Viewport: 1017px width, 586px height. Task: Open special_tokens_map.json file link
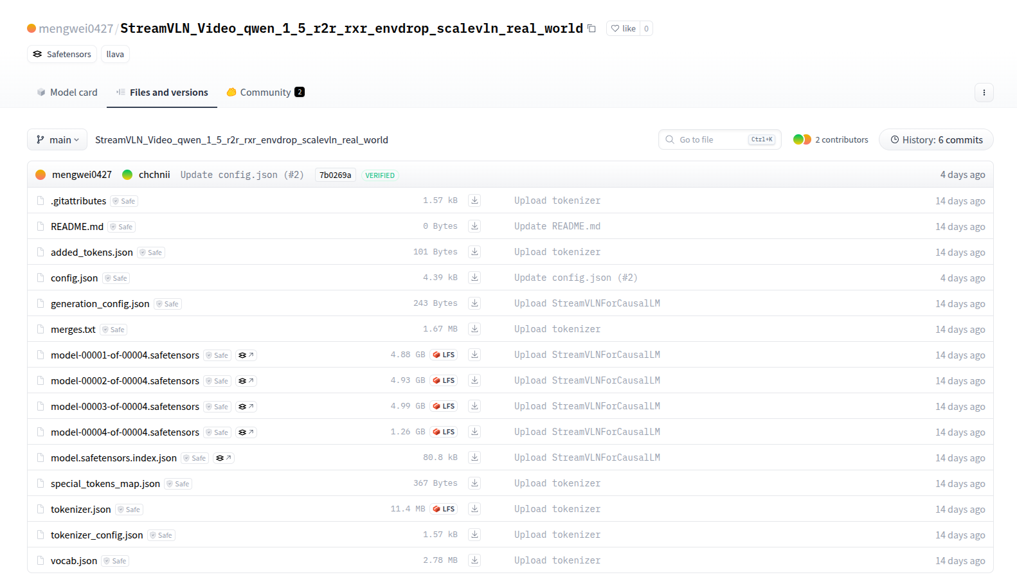[105, 483]
